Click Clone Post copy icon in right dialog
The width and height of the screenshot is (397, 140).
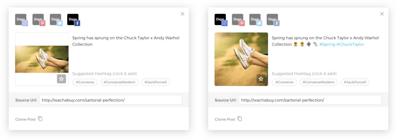tap(240, 119)
